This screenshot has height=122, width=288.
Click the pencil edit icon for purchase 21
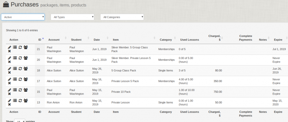click(10, 47)
